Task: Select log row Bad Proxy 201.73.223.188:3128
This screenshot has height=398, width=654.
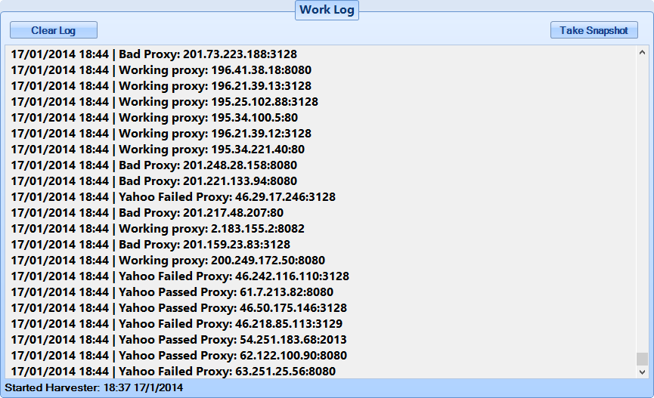Action: (x=154, y=54)
